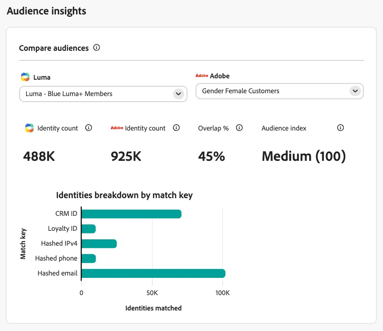Click the Compare audiences section title

tap(54, 48)
